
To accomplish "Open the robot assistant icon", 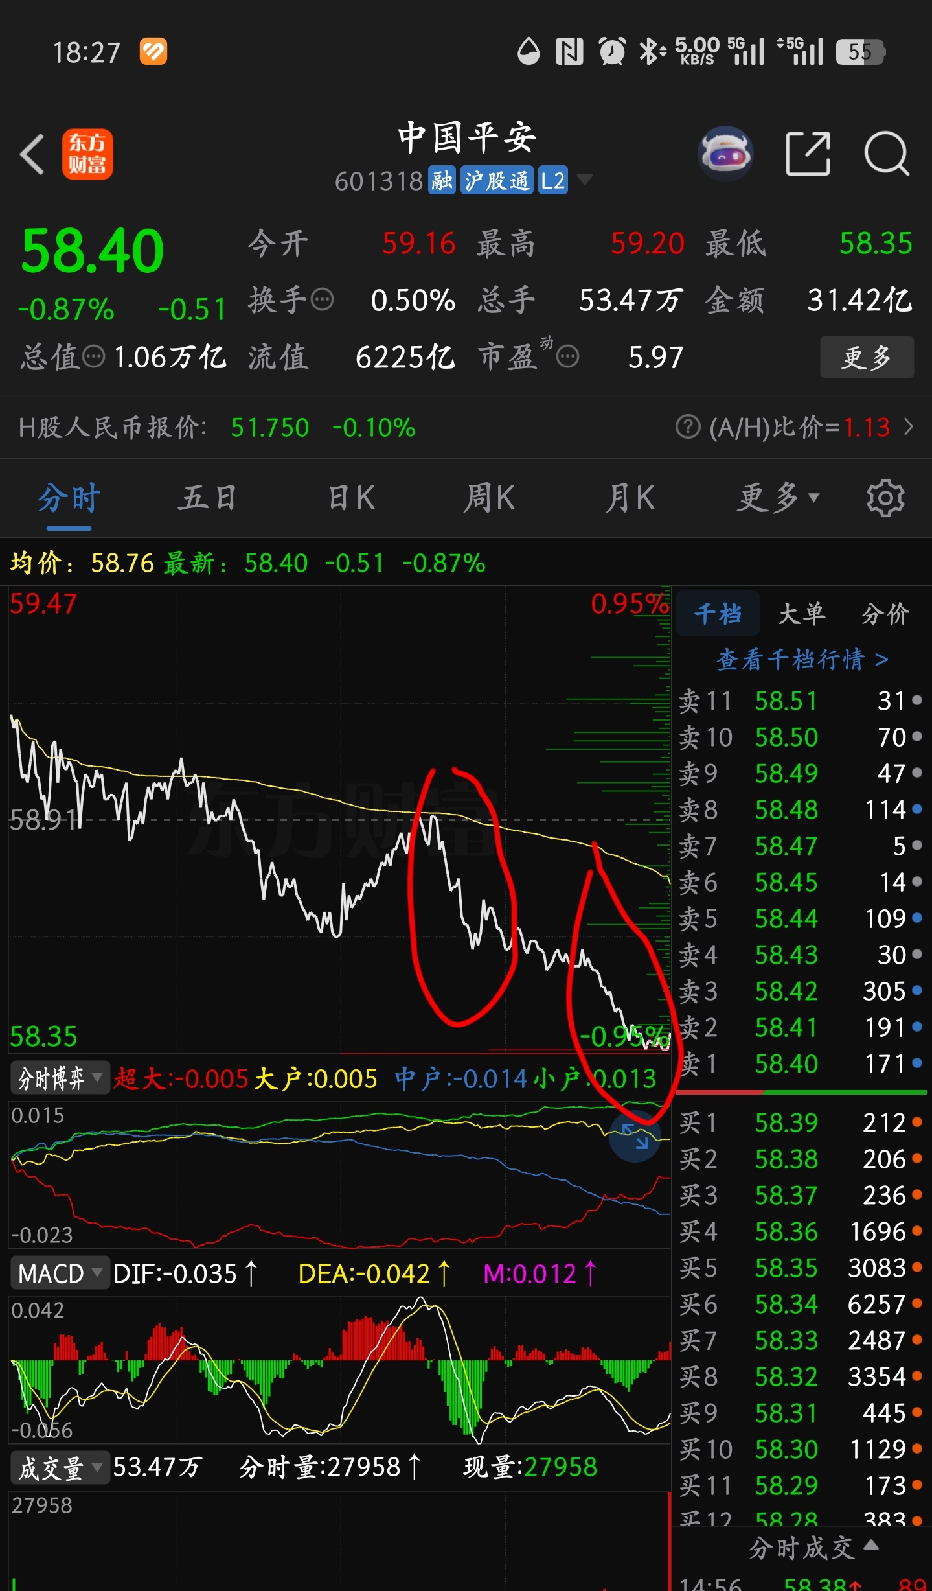I will [x=725, y=154].
